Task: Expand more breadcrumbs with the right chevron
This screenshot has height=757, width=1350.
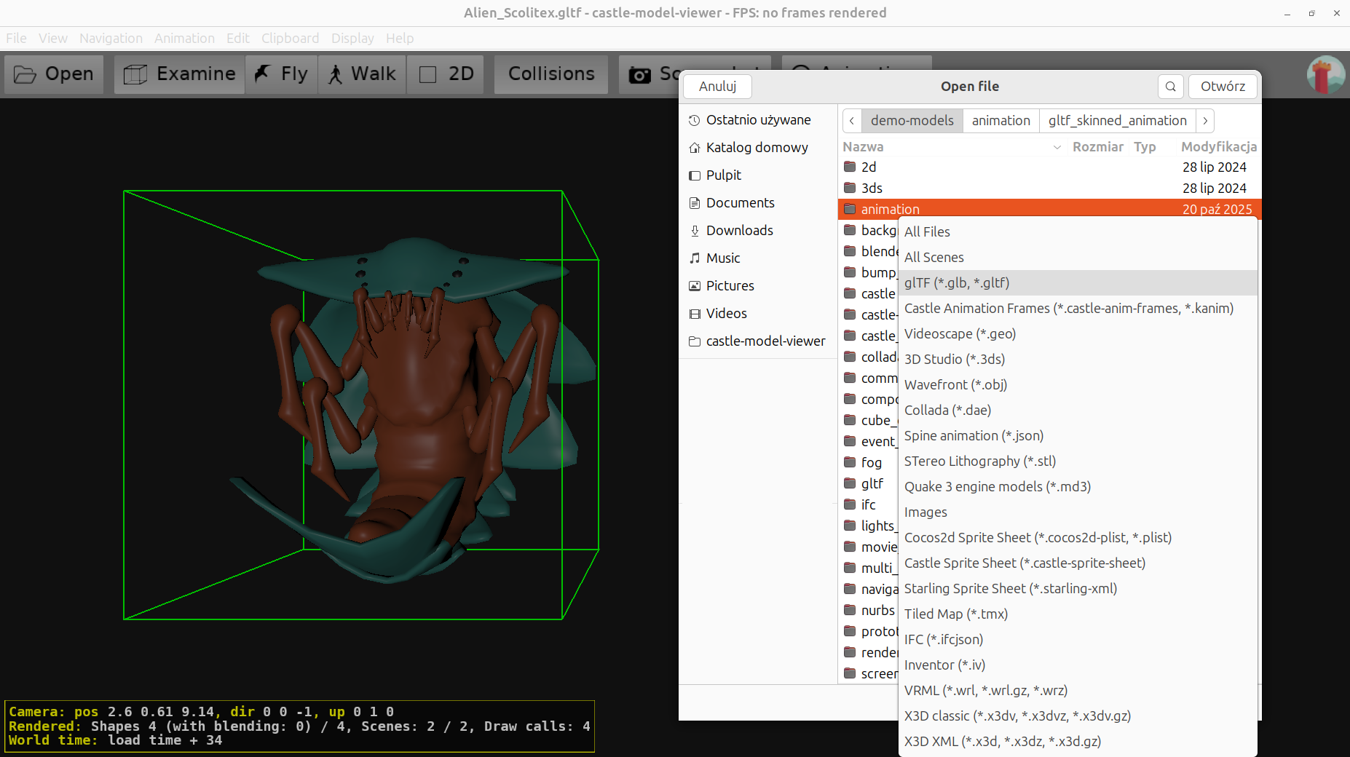Action: [x=1206, y=120]
